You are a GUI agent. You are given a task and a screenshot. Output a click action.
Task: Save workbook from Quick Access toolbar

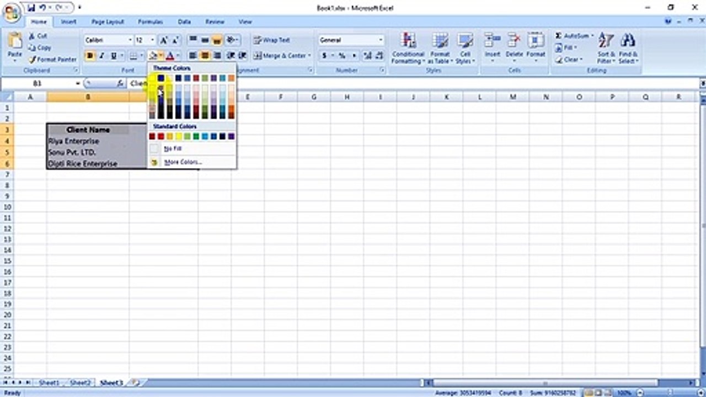point(31,8)
